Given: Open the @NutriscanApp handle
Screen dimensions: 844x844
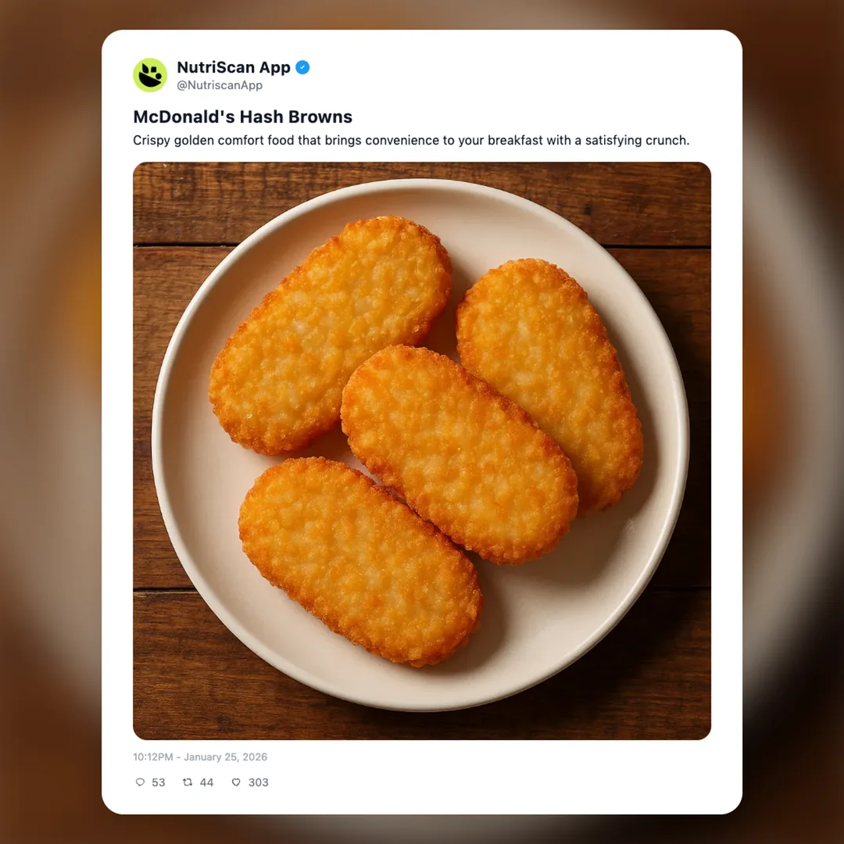Looking at the screenshot, I should [x=220, y=86].
